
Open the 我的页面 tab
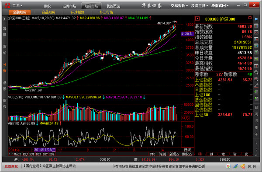point(113,6)
